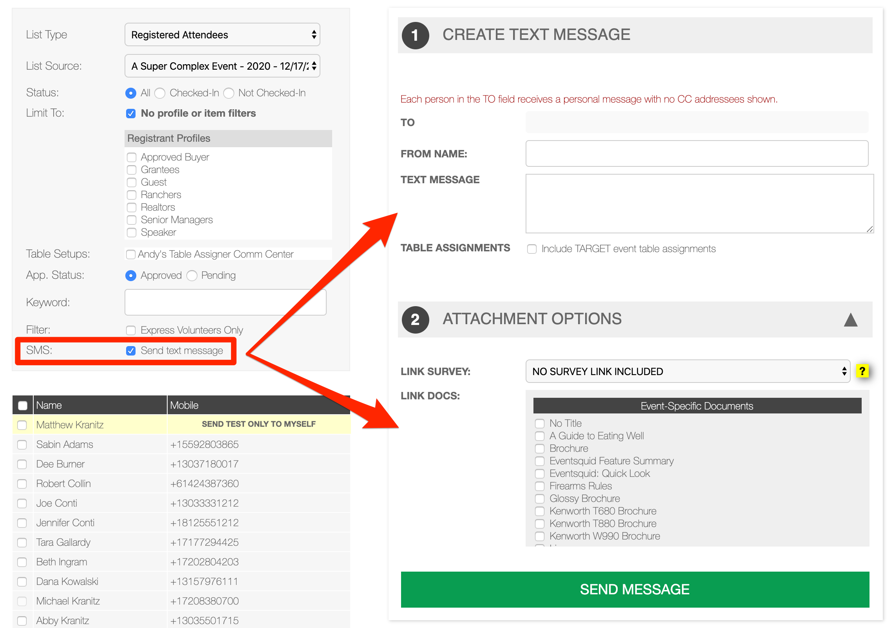Check the Realtors profile checkbox
893x628 pixels.
[x=132, y=208]
